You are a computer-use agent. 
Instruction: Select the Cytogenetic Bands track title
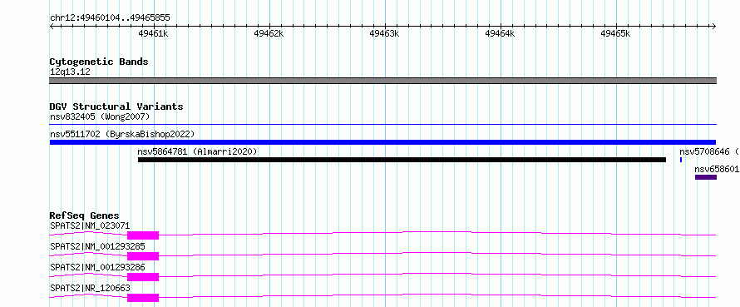[x=99, y=62]
